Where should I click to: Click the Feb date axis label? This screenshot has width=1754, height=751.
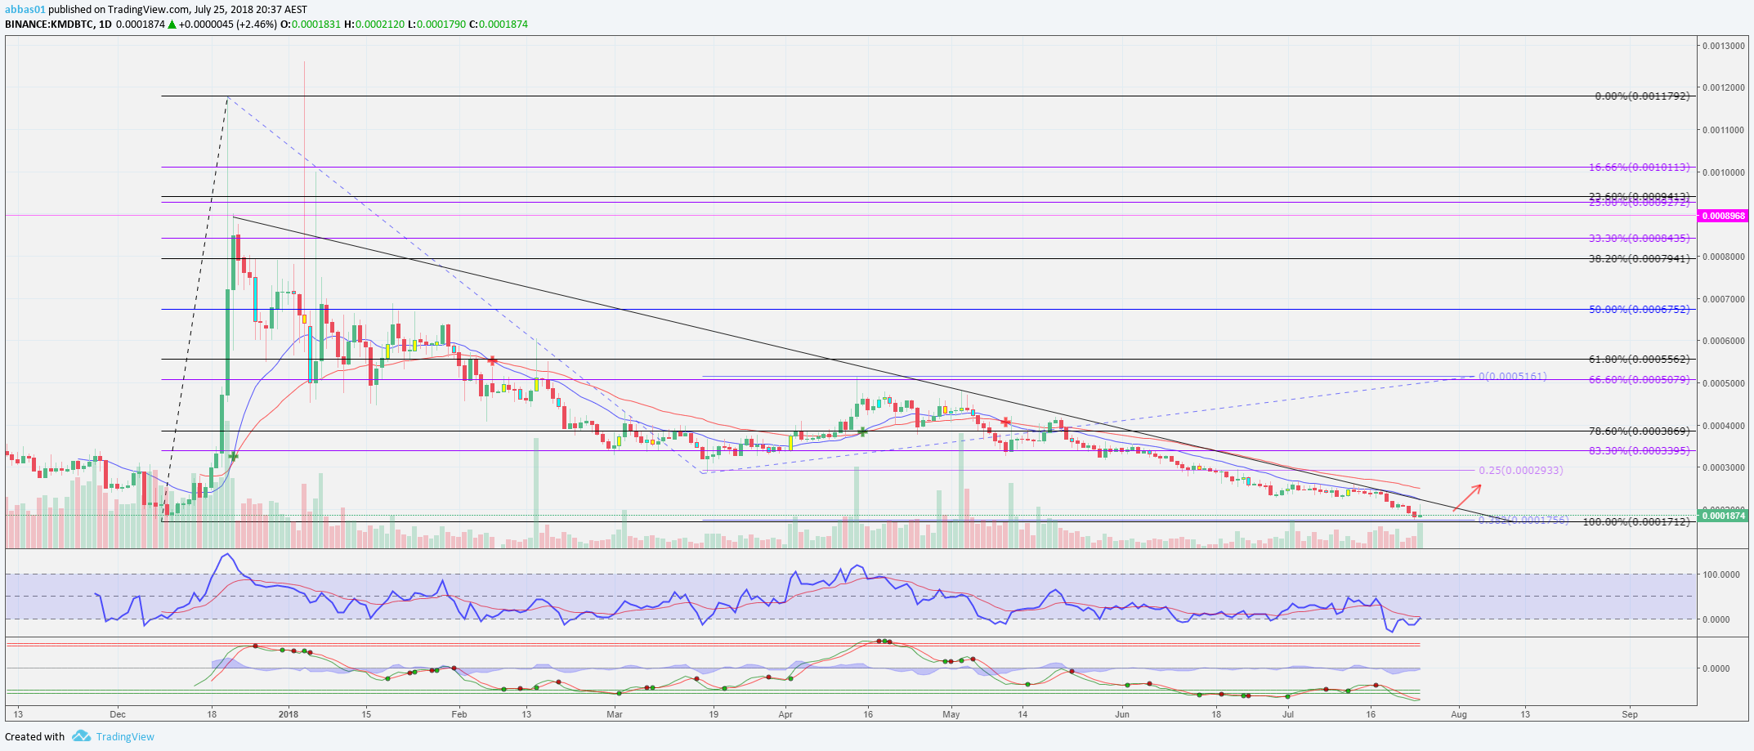[459, 714]
